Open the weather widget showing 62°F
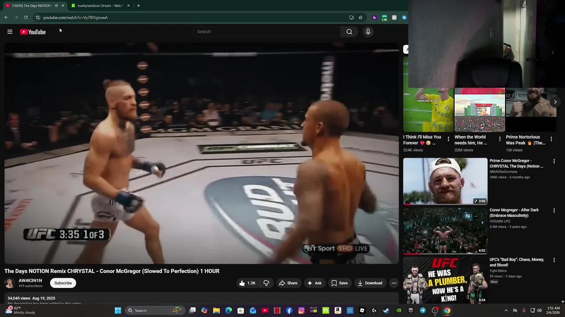The image size is (565, 317). click(21, 310)
